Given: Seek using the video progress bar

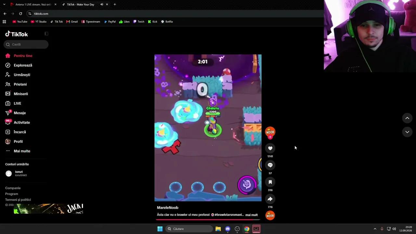Looking at the screenshot, I should point(208,220).
